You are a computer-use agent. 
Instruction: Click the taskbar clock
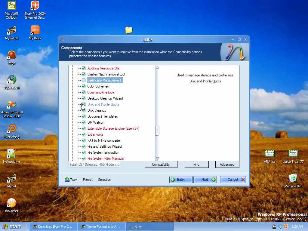[297, 226]
